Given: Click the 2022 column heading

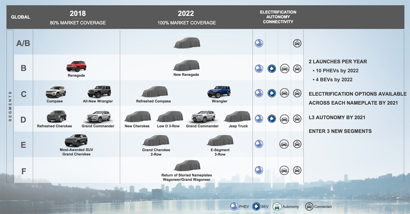Looking at the screenshot, I should coord(186,14).
